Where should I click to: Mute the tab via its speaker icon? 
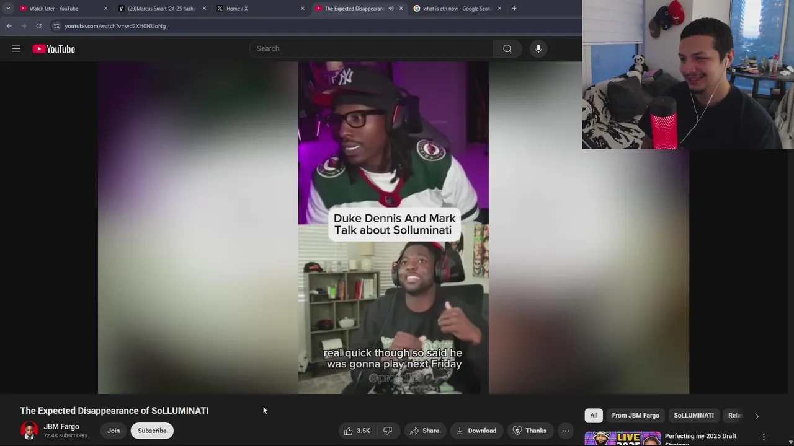(391, 9)
